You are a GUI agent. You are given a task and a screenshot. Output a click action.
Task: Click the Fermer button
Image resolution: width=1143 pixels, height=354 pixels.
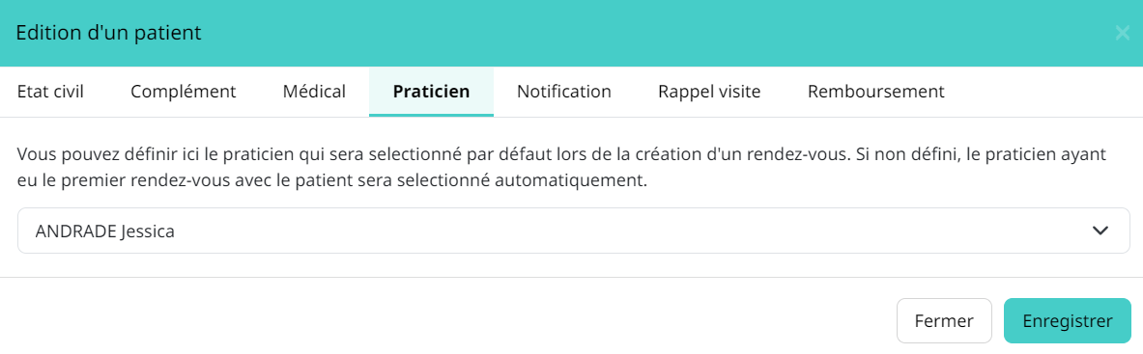pyautogui.click(x=944, y=320)
